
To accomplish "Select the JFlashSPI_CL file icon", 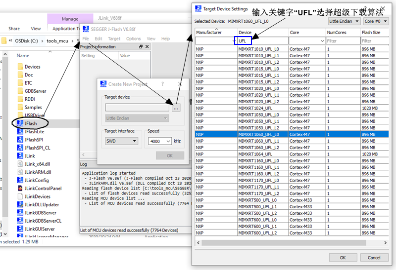I will pyautogui.click(x=20, y=148).
